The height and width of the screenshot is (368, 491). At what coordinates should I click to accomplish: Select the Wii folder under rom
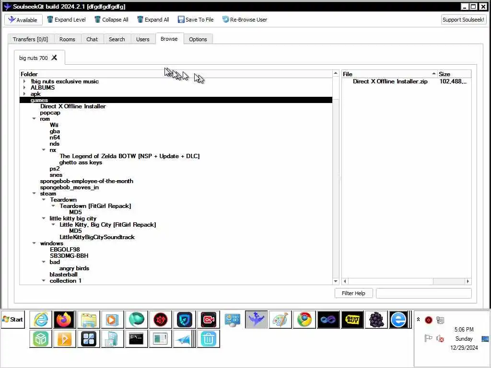point(54,125)
